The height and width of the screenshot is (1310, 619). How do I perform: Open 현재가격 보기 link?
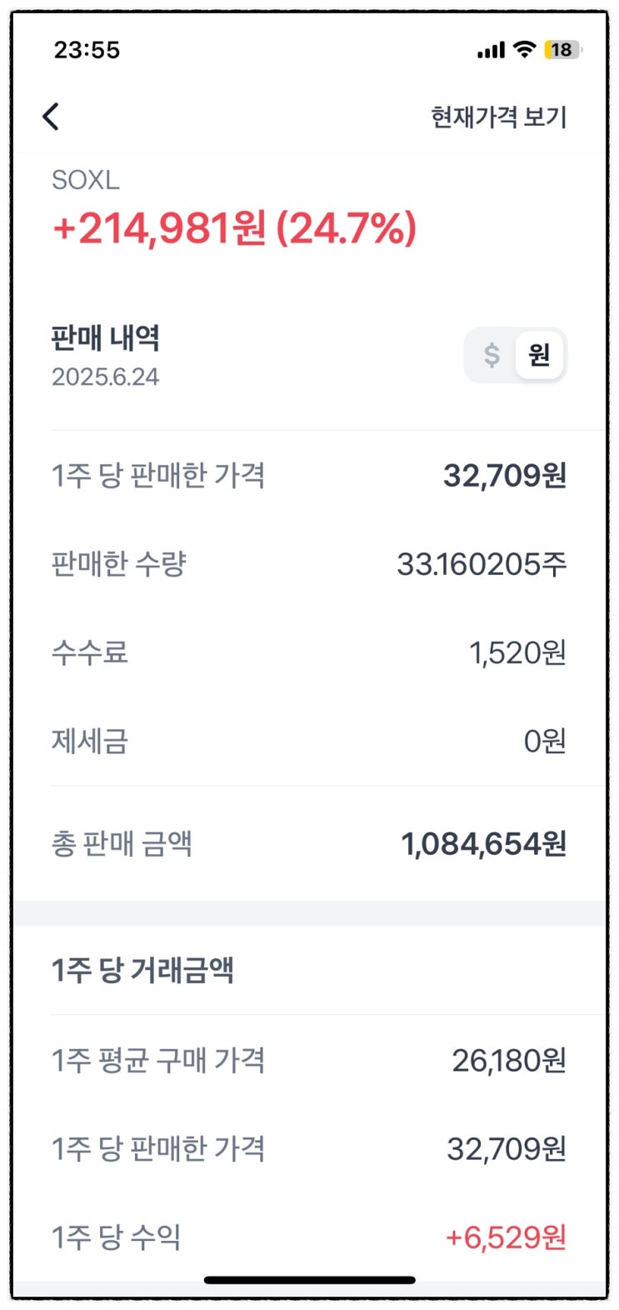(498, 117)
